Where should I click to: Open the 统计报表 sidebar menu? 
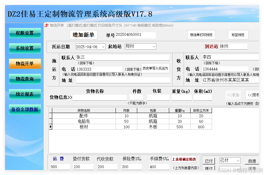click(x=25, y=94)
